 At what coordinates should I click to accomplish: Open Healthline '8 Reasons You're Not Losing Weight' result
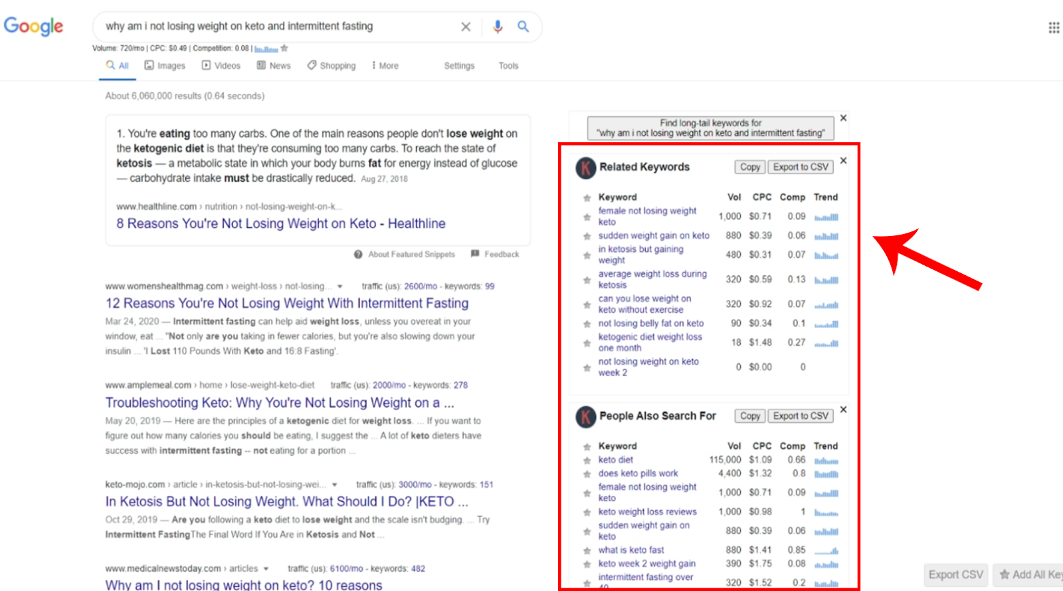[x=281, y=223]
